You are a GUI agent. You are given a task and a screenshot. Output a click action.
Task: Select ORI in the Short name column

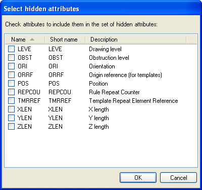tap(53, 66)
